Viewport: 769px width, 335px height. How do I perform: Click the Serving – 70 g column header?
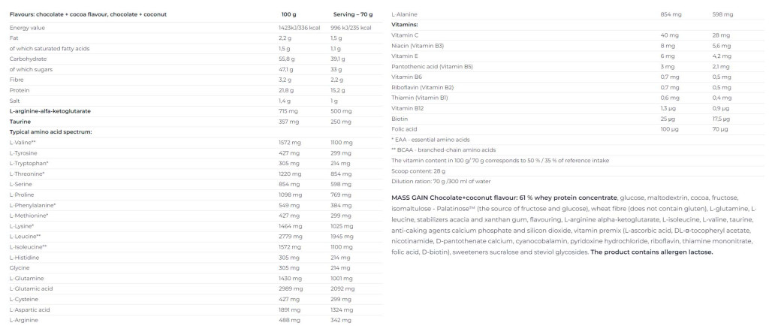(353, 14)
